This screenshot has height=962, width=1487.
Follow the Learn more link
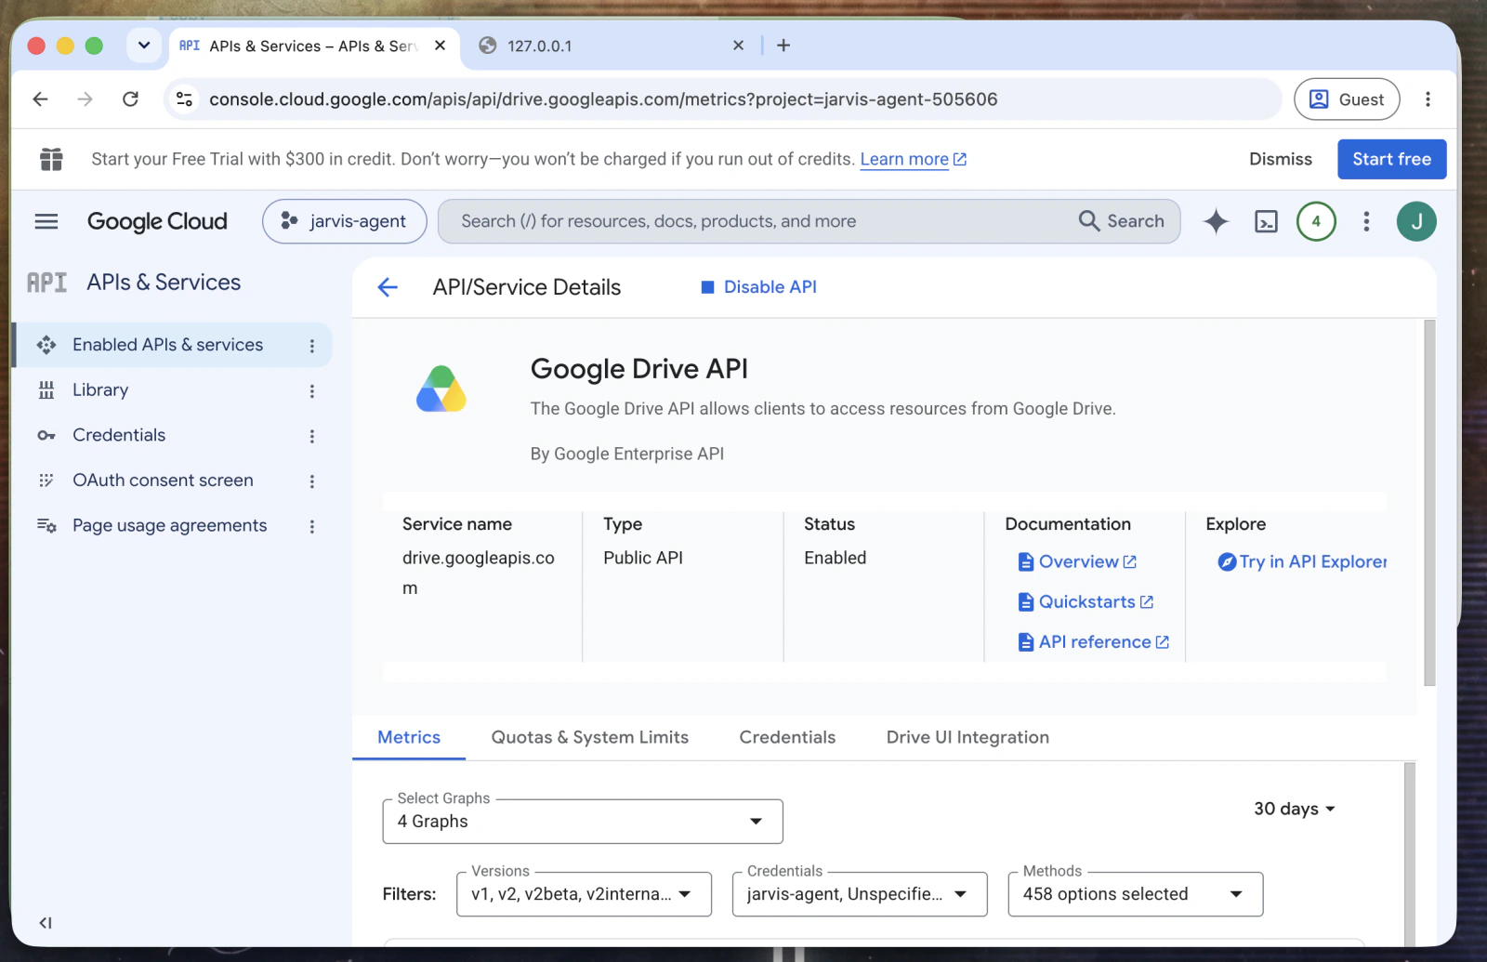tap(914, 159)
